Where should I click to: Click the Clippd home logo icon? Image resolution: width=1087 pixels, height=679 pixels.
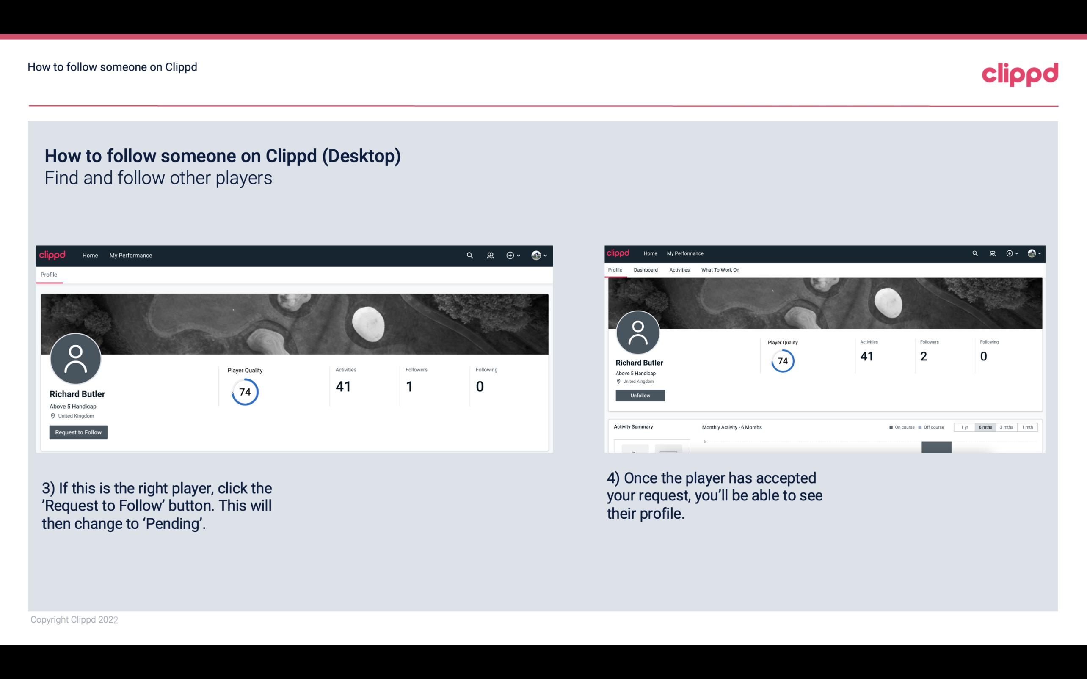53,255
